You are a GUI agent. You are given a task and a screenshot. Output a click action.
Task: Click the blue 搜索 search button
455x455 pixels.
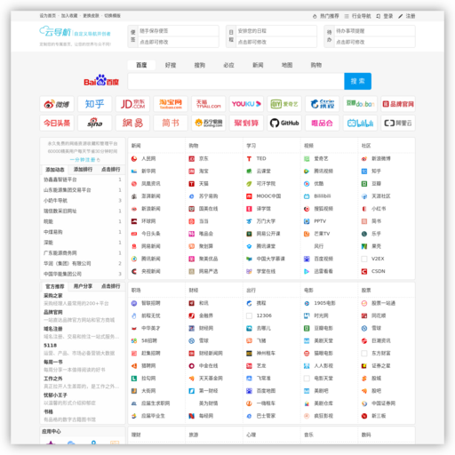(357, 81)
